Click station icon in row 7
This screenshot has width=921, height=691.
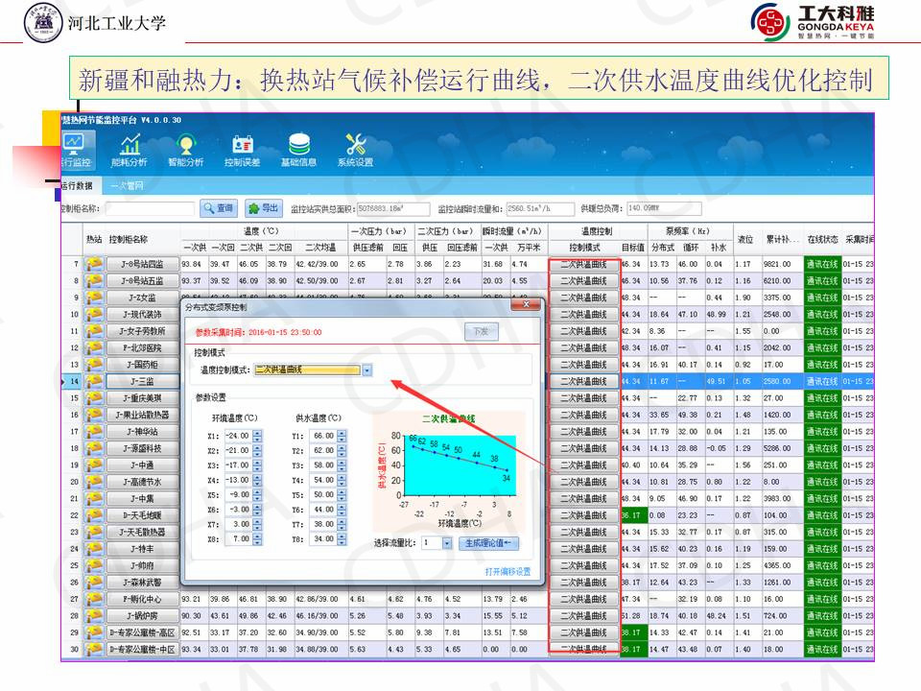[94, 264]
